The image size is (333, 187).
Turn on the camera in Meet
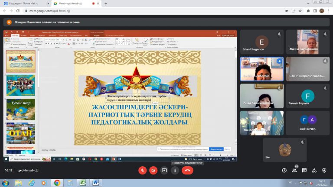tap(153, 171)
